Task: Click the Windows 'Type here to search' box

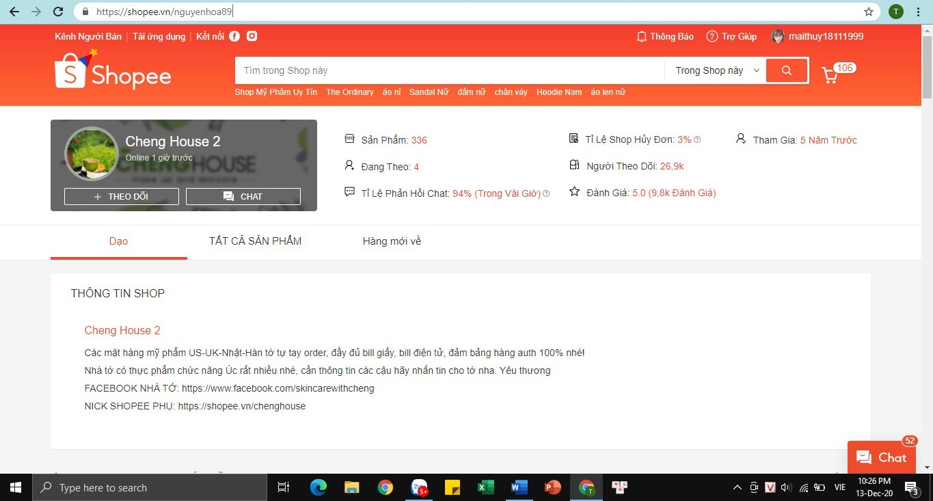Action: 150,487
